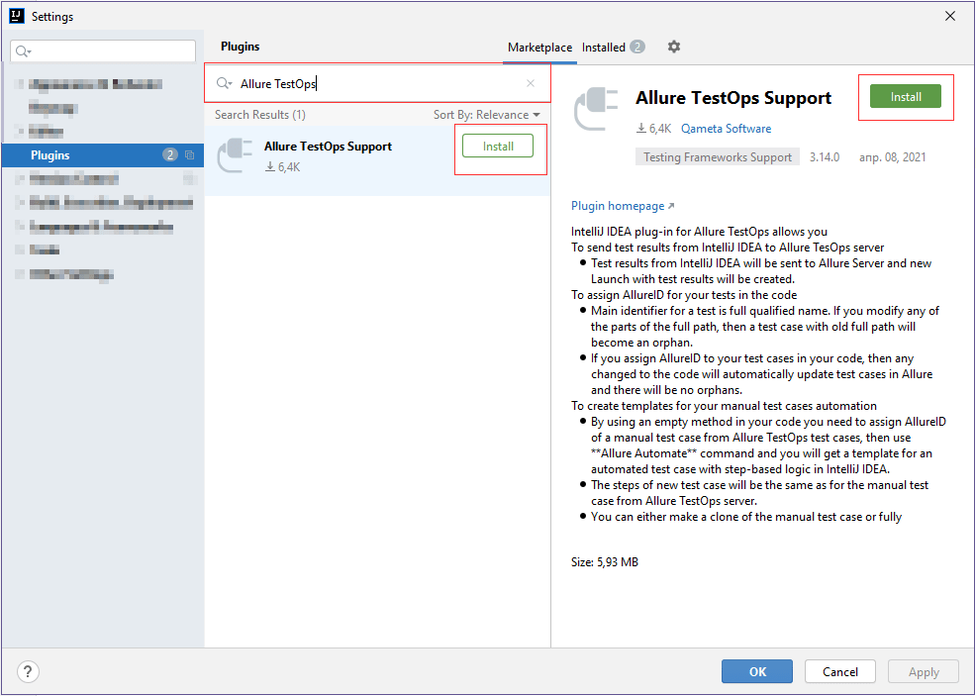The width and height of the screenshot is (976, 696).
Task: Open plugin repositories via the gear icon
Action: point(674,47)
